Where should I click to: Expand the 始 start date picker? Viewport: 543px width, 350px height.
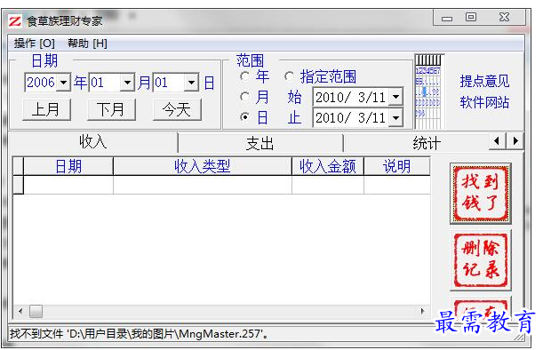395,98
